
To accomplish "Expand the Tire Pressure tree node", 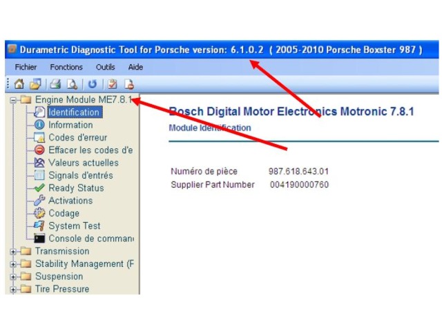I will click(13, 289).
